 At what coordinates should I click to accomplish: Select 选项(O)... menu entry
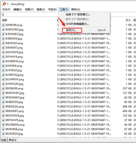[x=84, y=30]
